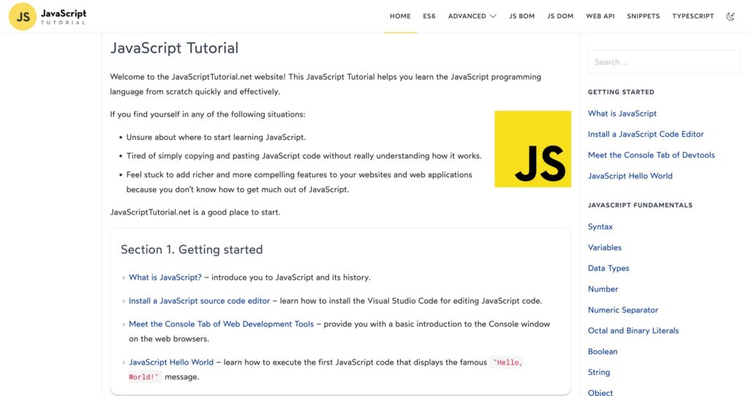Navigate to the TypeScript menu item
Screen dimensions: 749x396
click(x=693, y=16)
